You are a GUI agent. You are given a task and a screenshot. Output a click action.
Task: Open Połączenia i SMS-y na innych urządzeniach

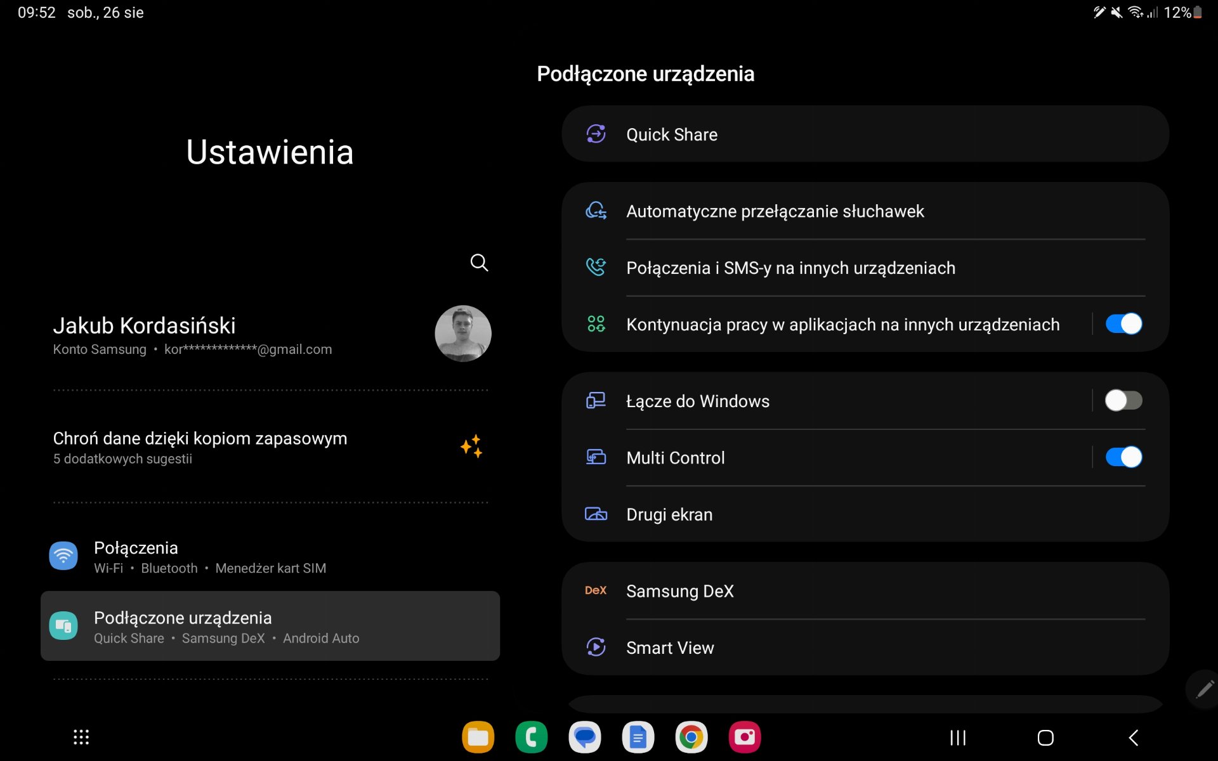[865, 267]
